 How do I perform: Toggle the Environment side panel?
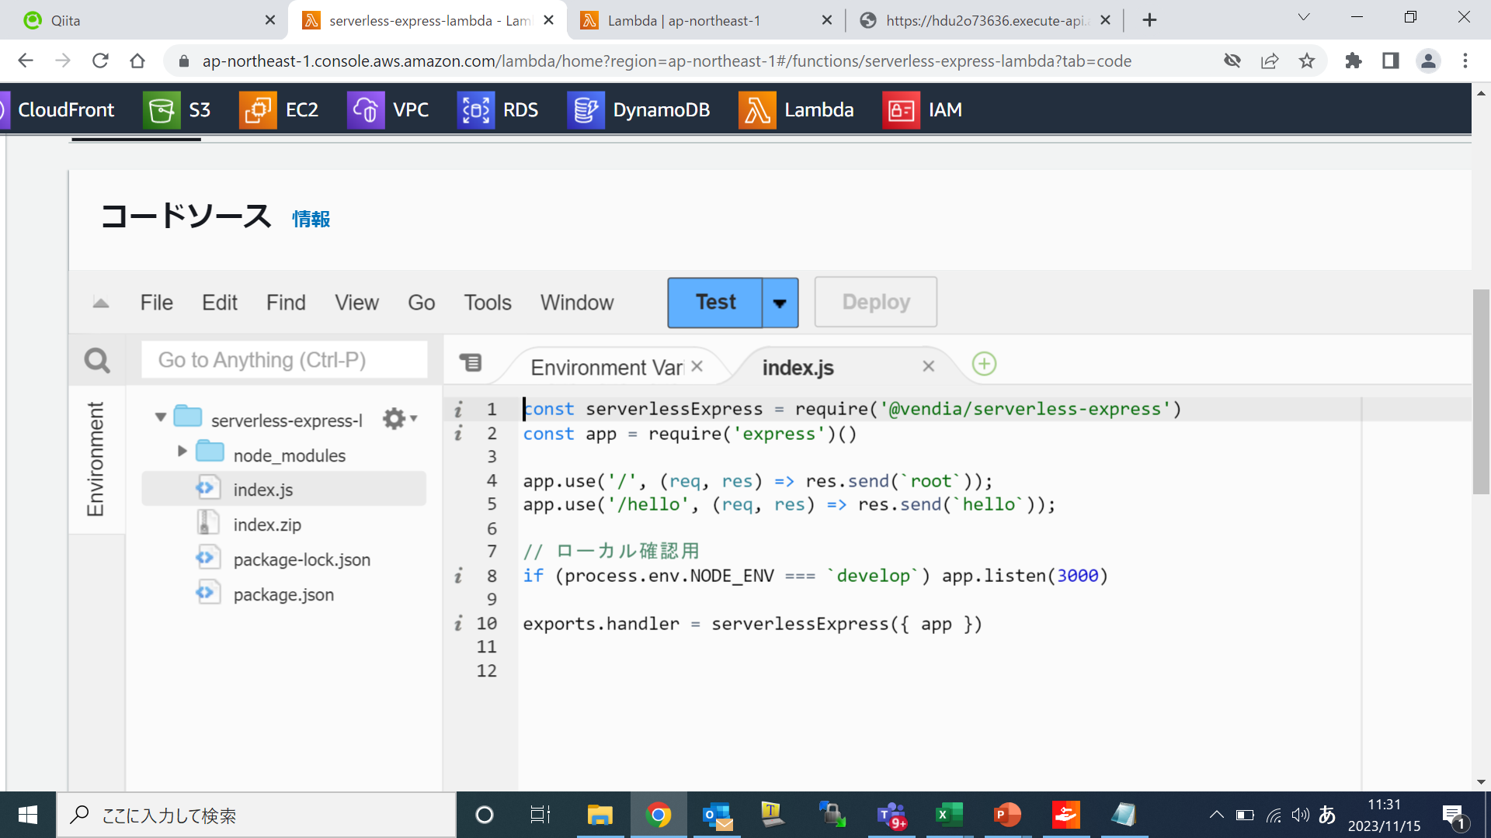pos(96,459)
